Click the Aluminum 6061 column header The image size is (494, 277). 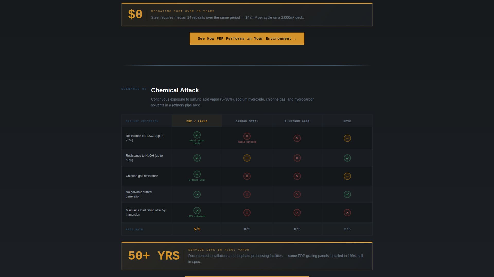coord(297,121)
